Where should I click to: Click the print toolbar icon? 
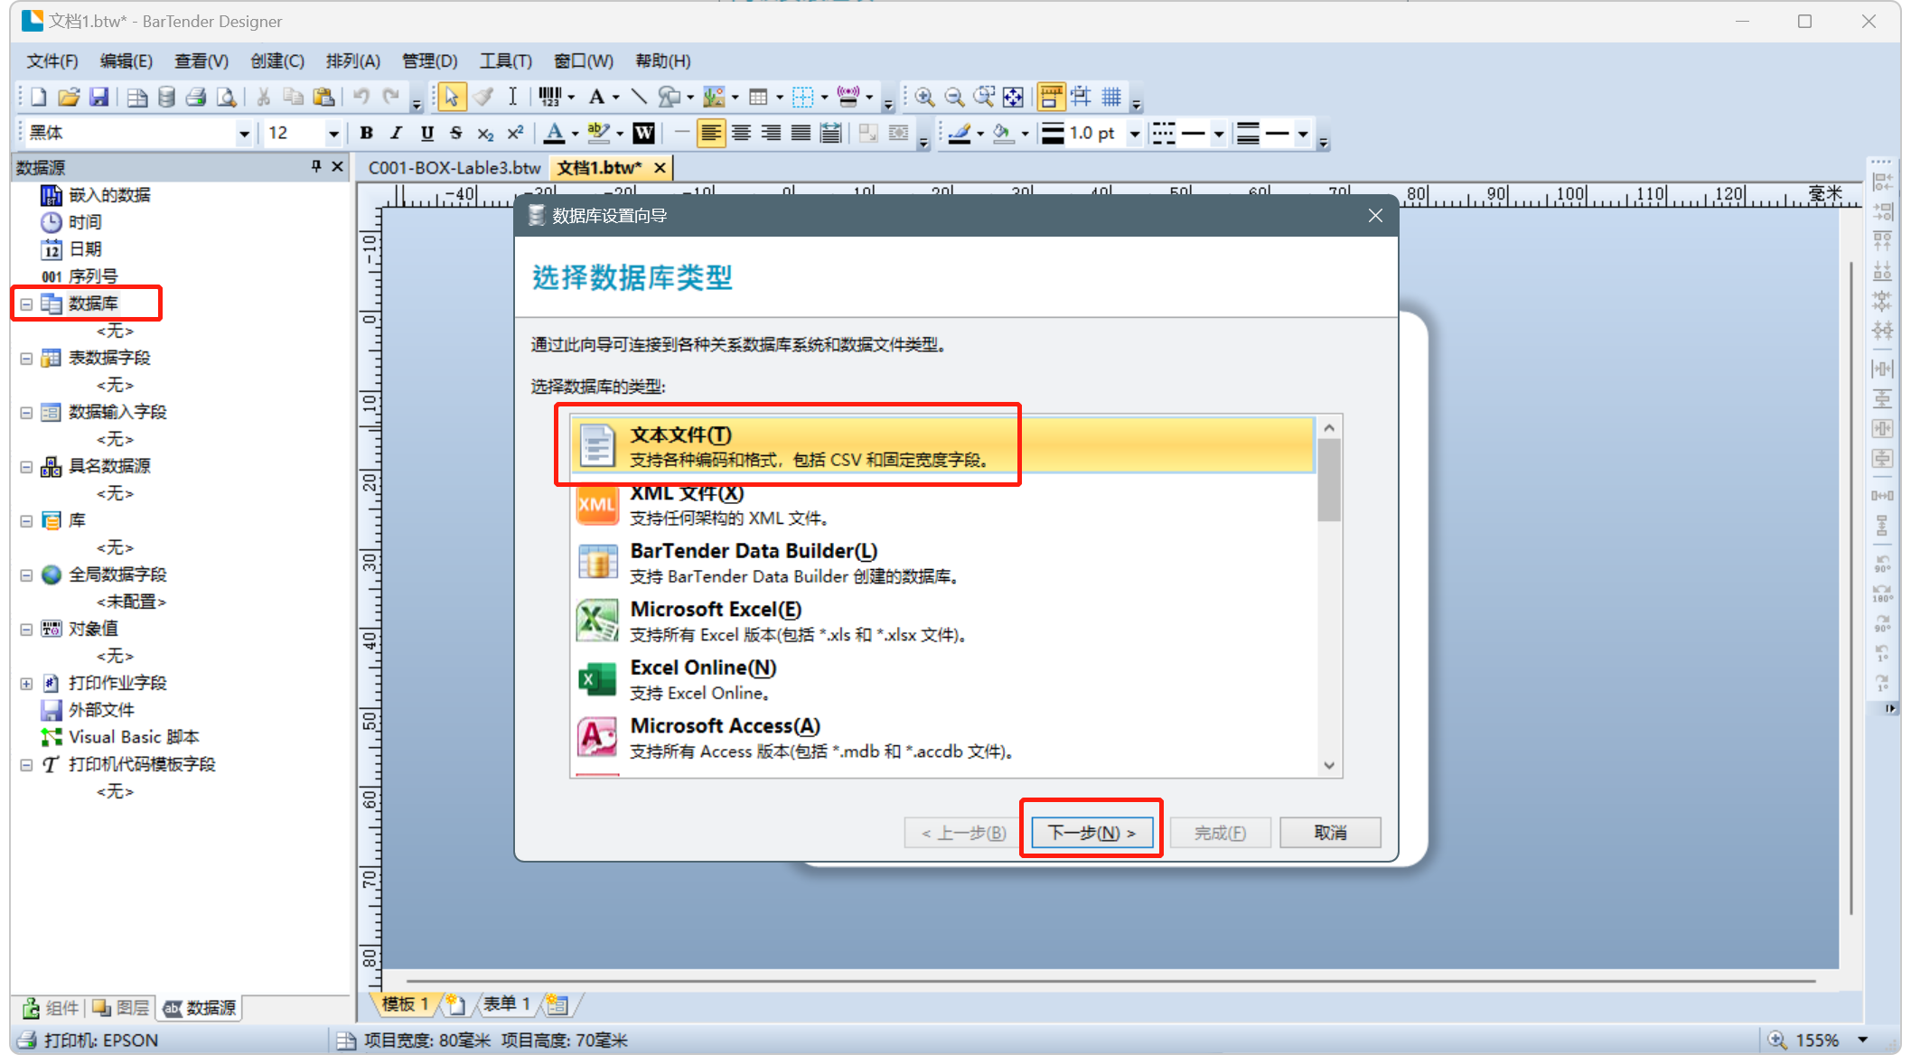pyautogui.click(x=196, y=97)
